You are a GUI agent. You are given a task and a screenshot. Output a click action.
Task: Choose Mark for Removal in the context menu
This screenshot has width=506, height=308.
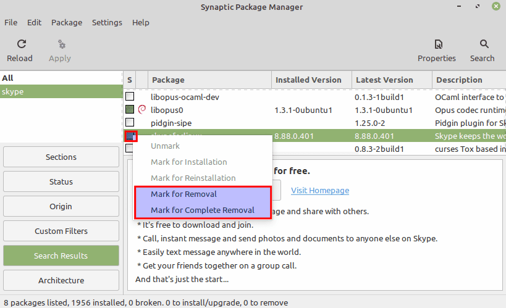pos(183,194)
